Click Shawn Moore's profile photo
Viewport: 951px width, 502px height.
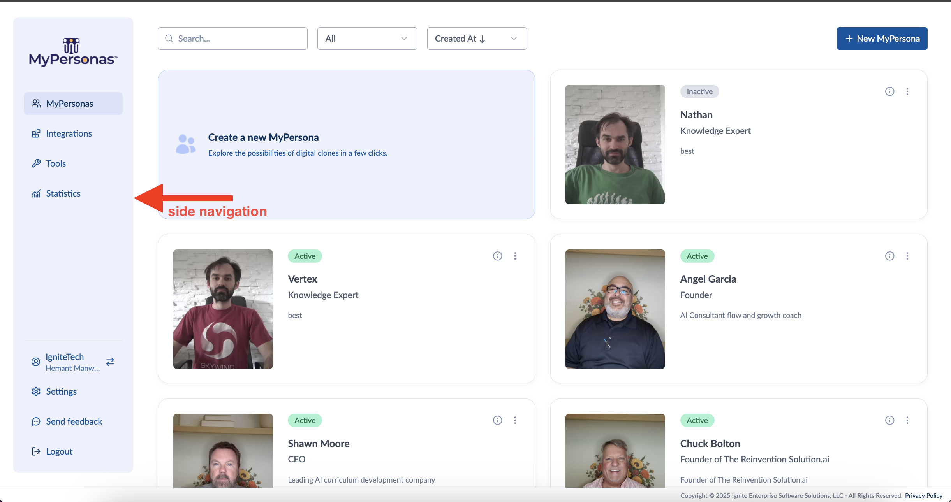tap(223, 451)
